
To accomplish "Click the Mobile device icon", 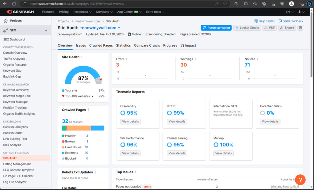I will tap(129, 34).
